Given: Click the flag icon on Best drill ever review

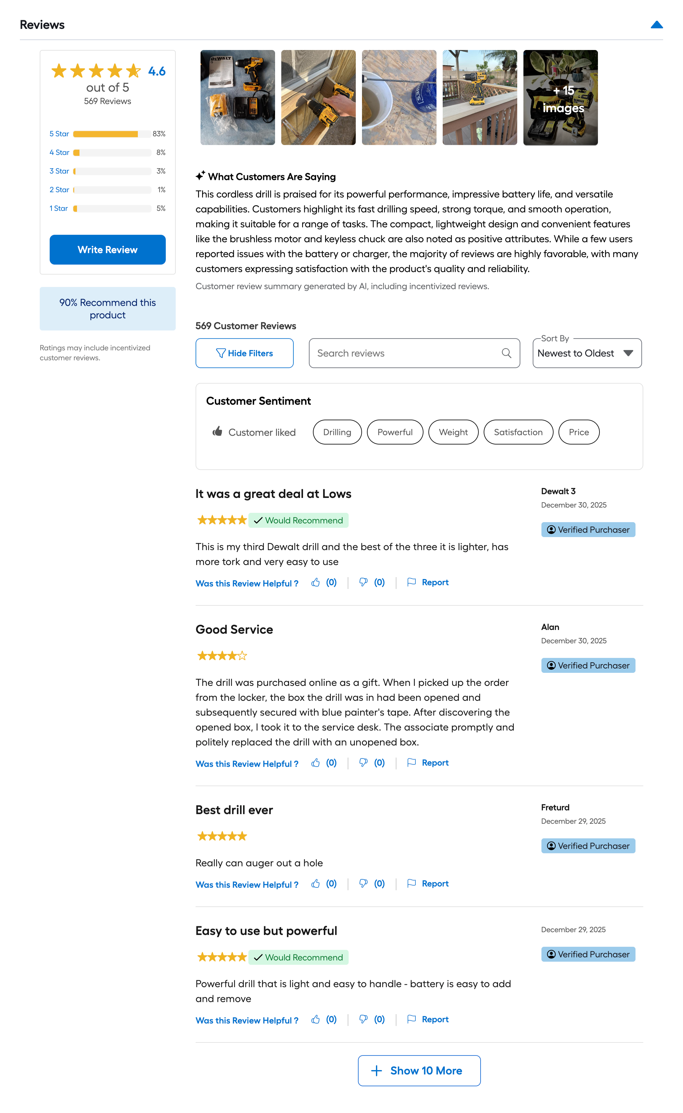Looking at the screenshot, I should tap(412, 883).
